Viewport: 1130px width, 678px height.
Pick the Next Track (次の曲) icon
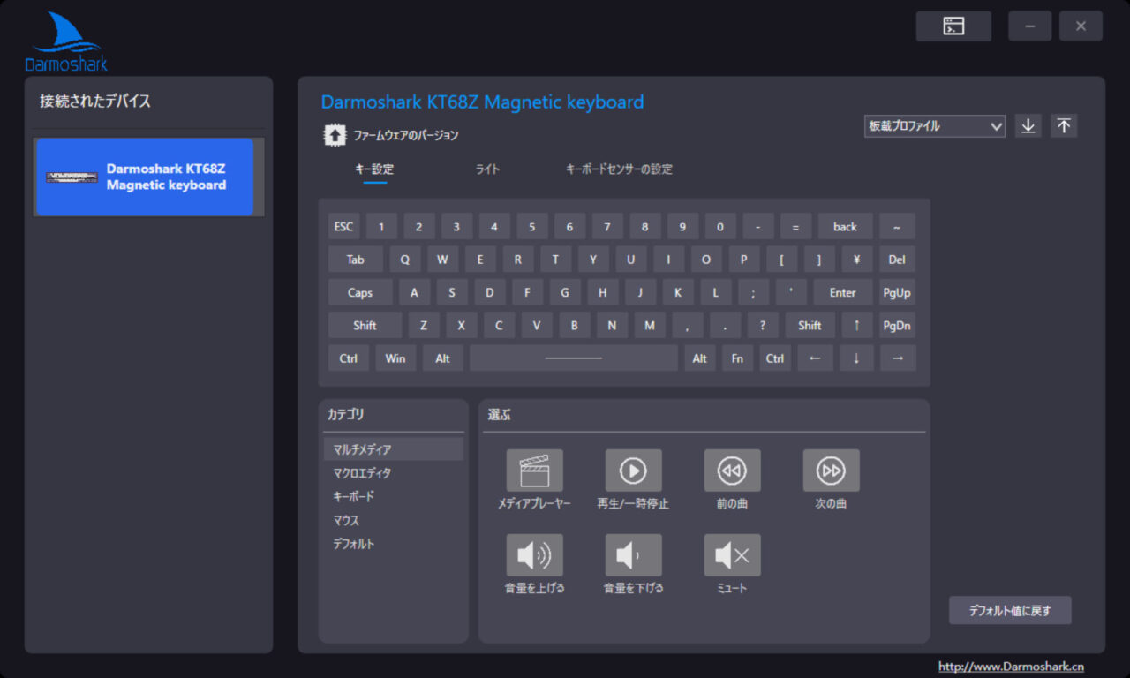(831, 471)
